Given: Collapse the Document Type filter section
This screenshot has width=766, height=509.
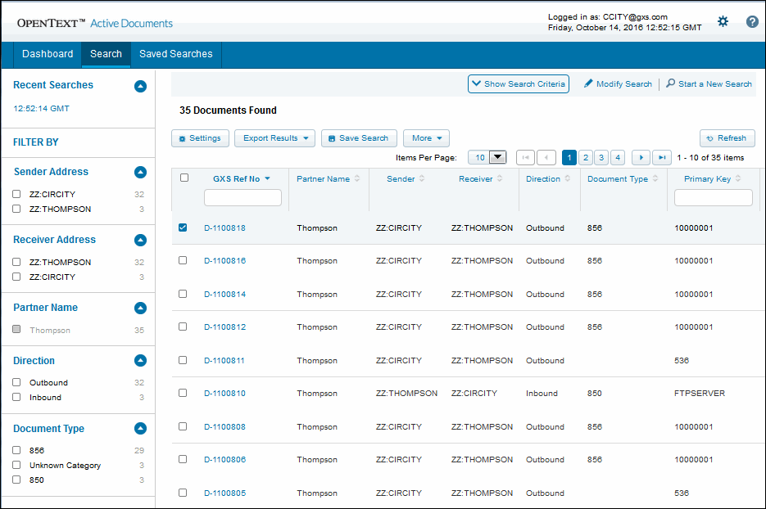Looking at the screenshot, I should click(x=140, y=429).
